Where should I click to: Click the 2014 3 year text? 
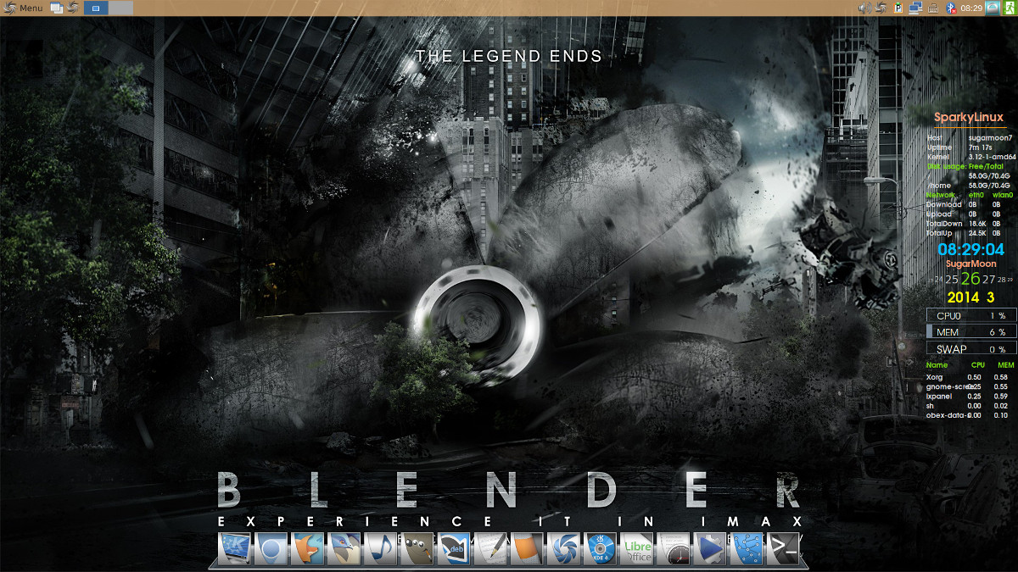pyautogui.click(x=970, y=297)
